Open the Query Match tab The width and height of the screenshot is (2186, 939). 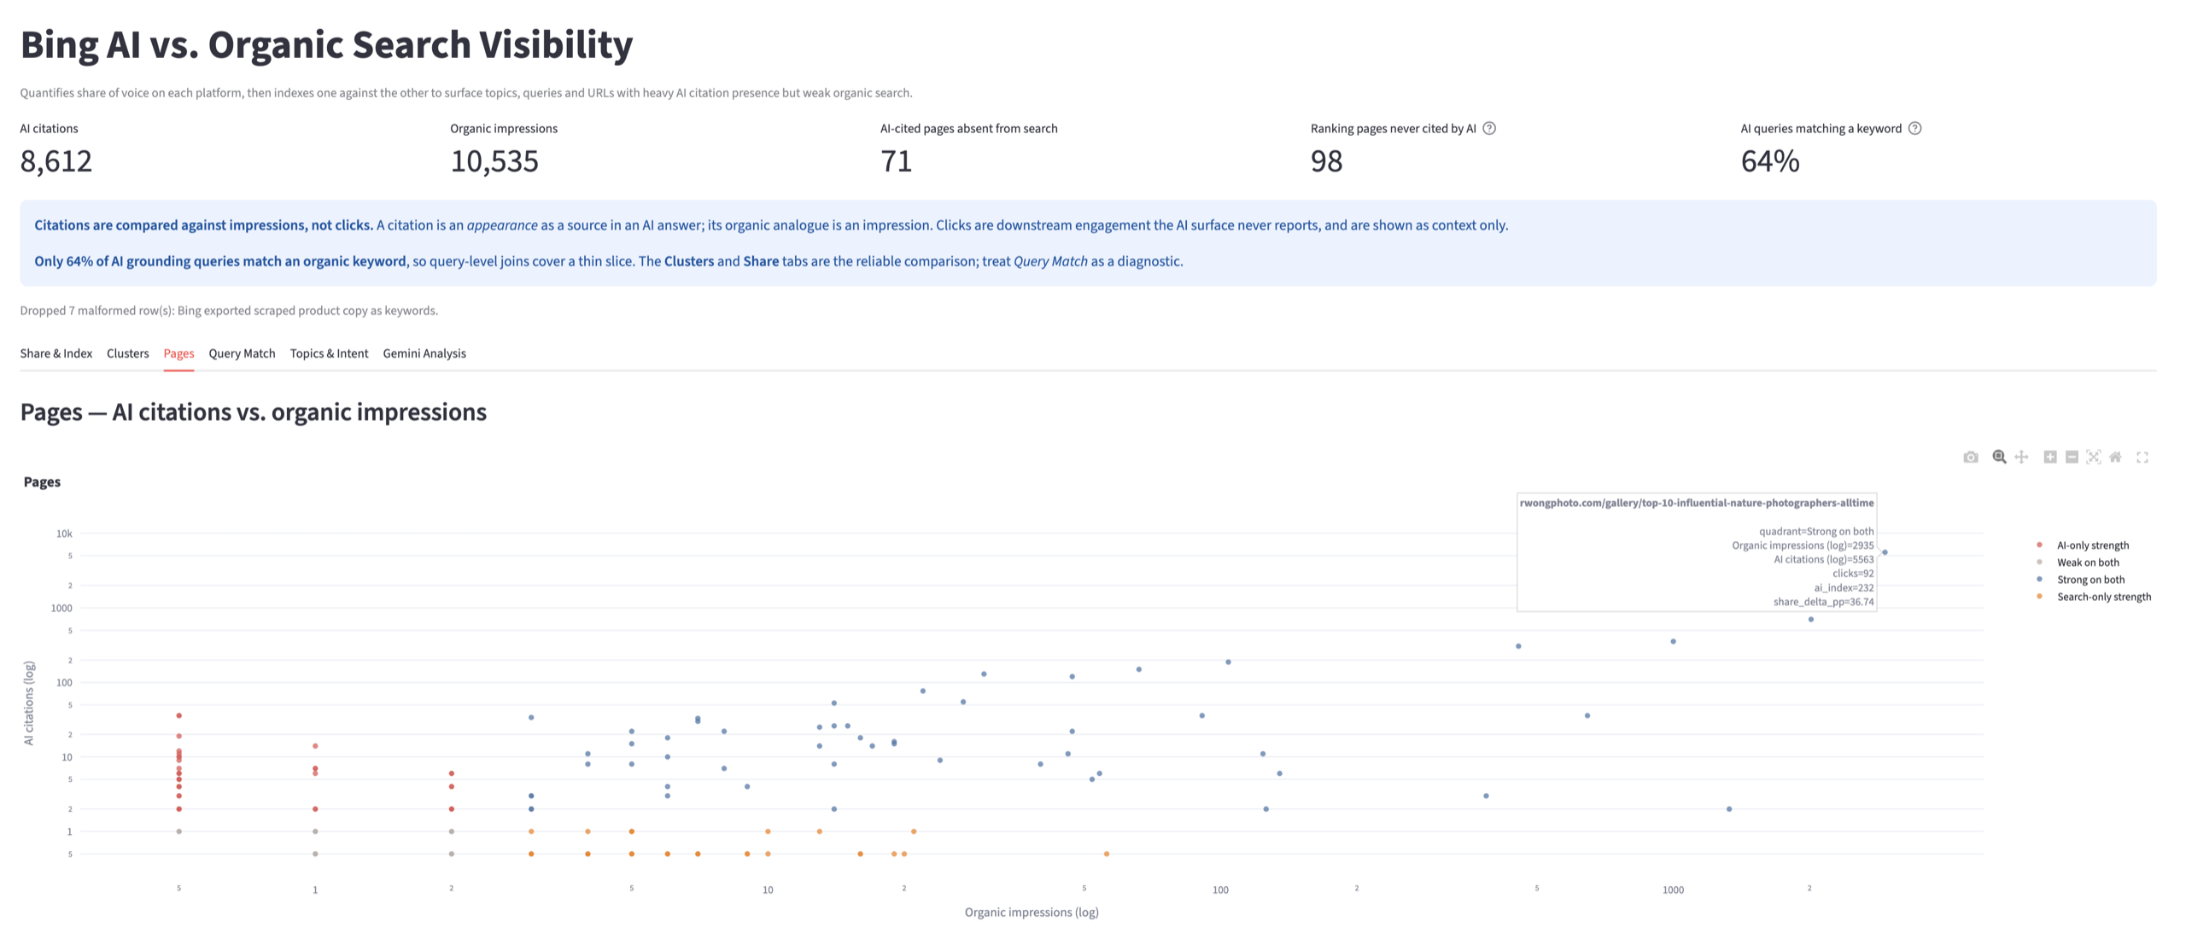242,353
